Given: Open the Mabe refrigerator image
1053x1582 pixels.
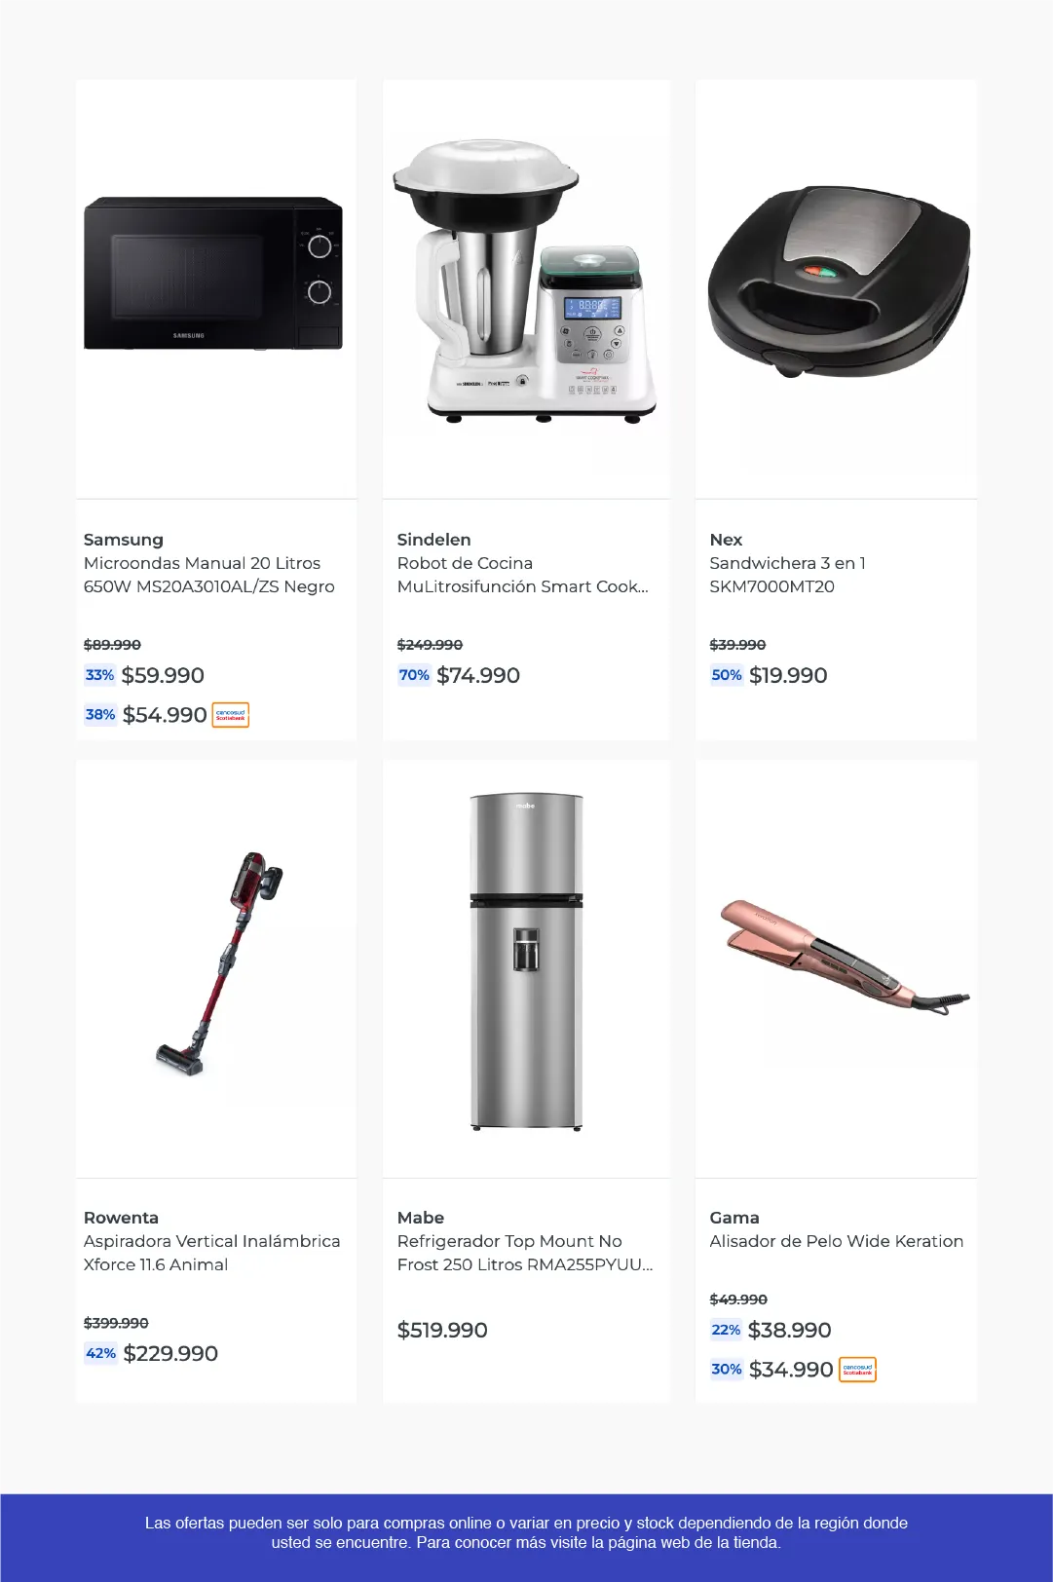Looking at the screenshot, I should tap(526, 962).
